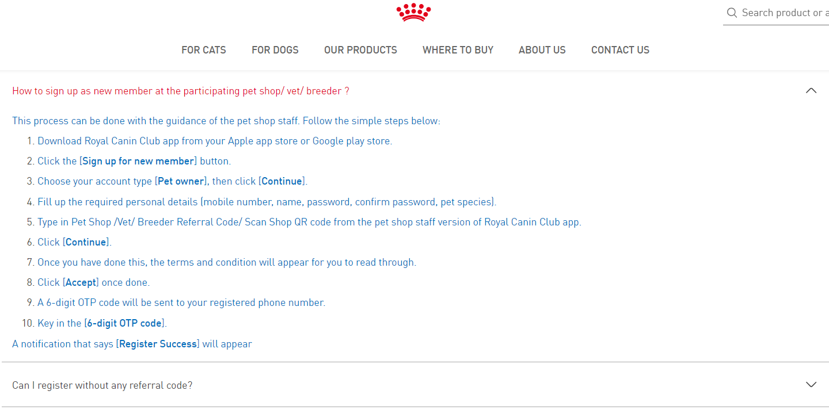This screenshot has height=410, width=829.
Task: Click 'Continue' in the account type step
Action: [282, 181]
